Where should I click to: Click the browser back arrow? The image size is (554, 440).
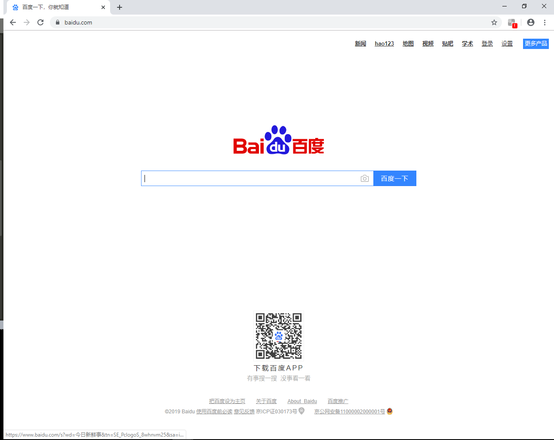tap(13, 22)
